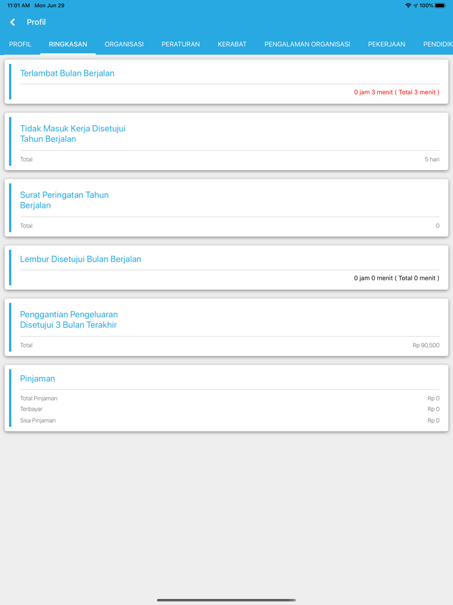Open the Pinjaman card heading
This screenshot has height=605, width=453.
(x=38, y=378)
